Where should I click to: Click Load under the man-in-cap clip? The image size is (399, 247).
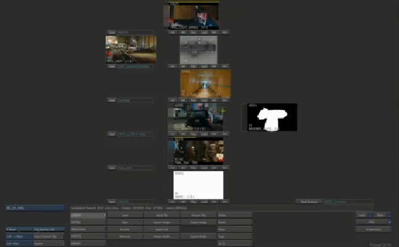coord(204,32)
